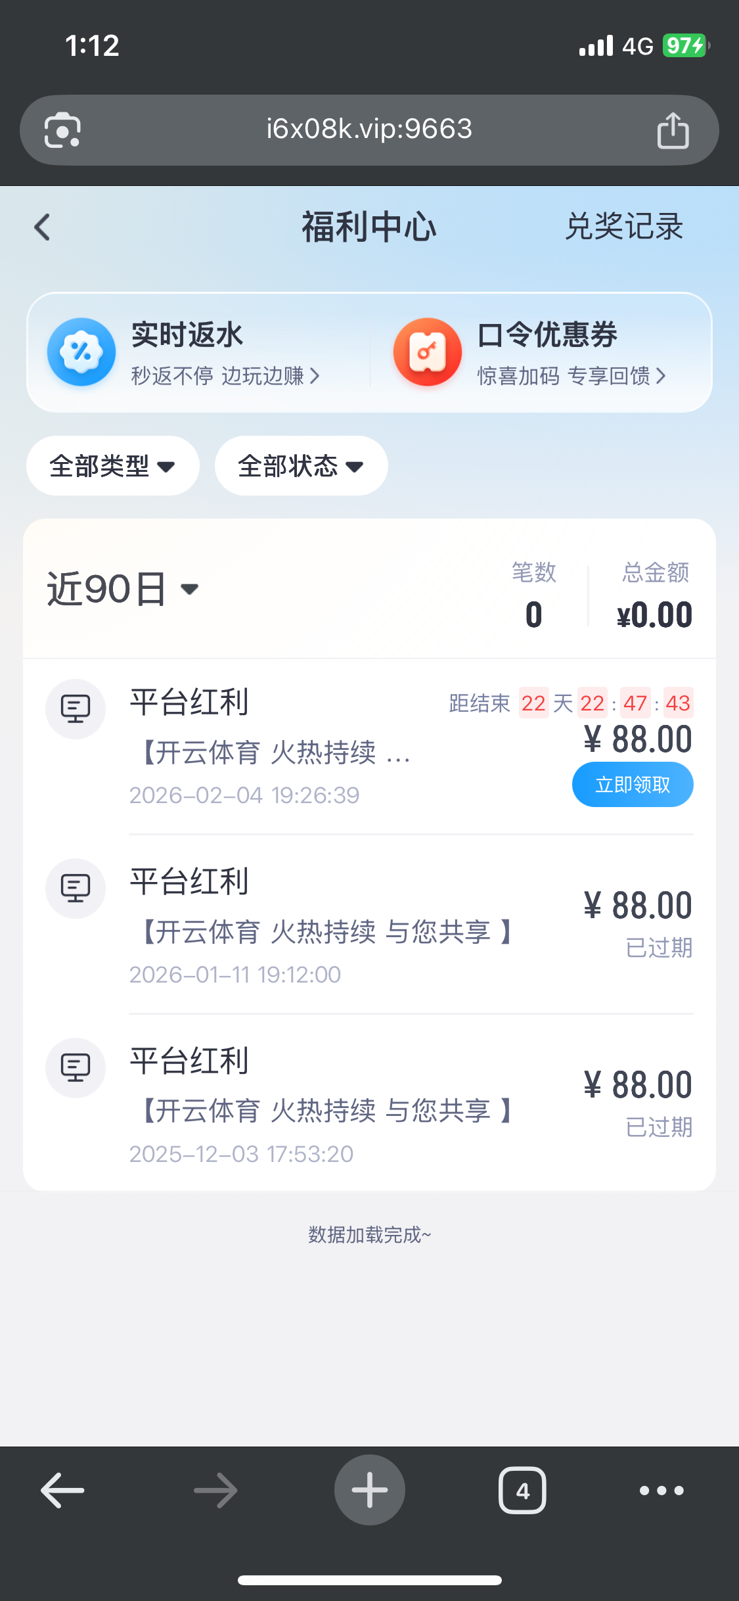Tap the red 口令优惠券 coupon icon
Viewport: 739px width, 1601px height.
(x=427, y=352)
